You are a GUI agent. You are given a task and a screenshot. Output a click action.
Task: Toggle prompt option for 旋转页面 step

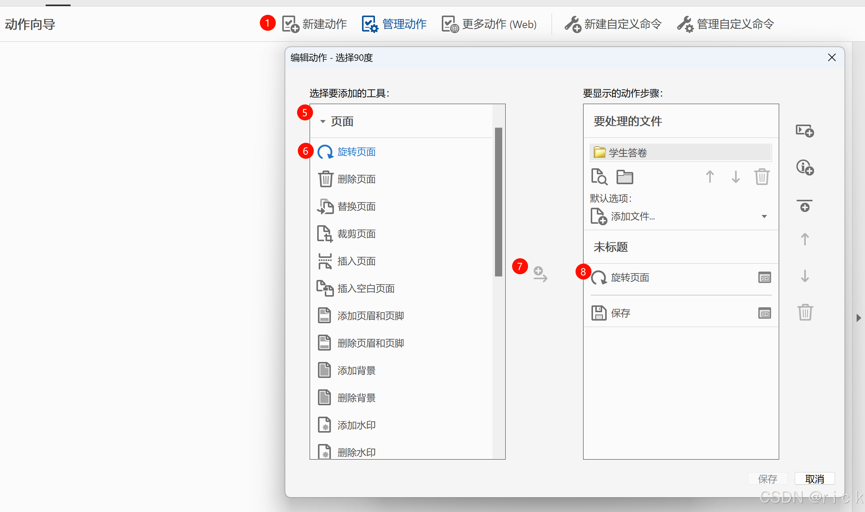tap(764, 278)
